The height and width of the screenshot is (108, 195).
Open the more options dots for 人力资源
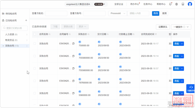(27, 35)
